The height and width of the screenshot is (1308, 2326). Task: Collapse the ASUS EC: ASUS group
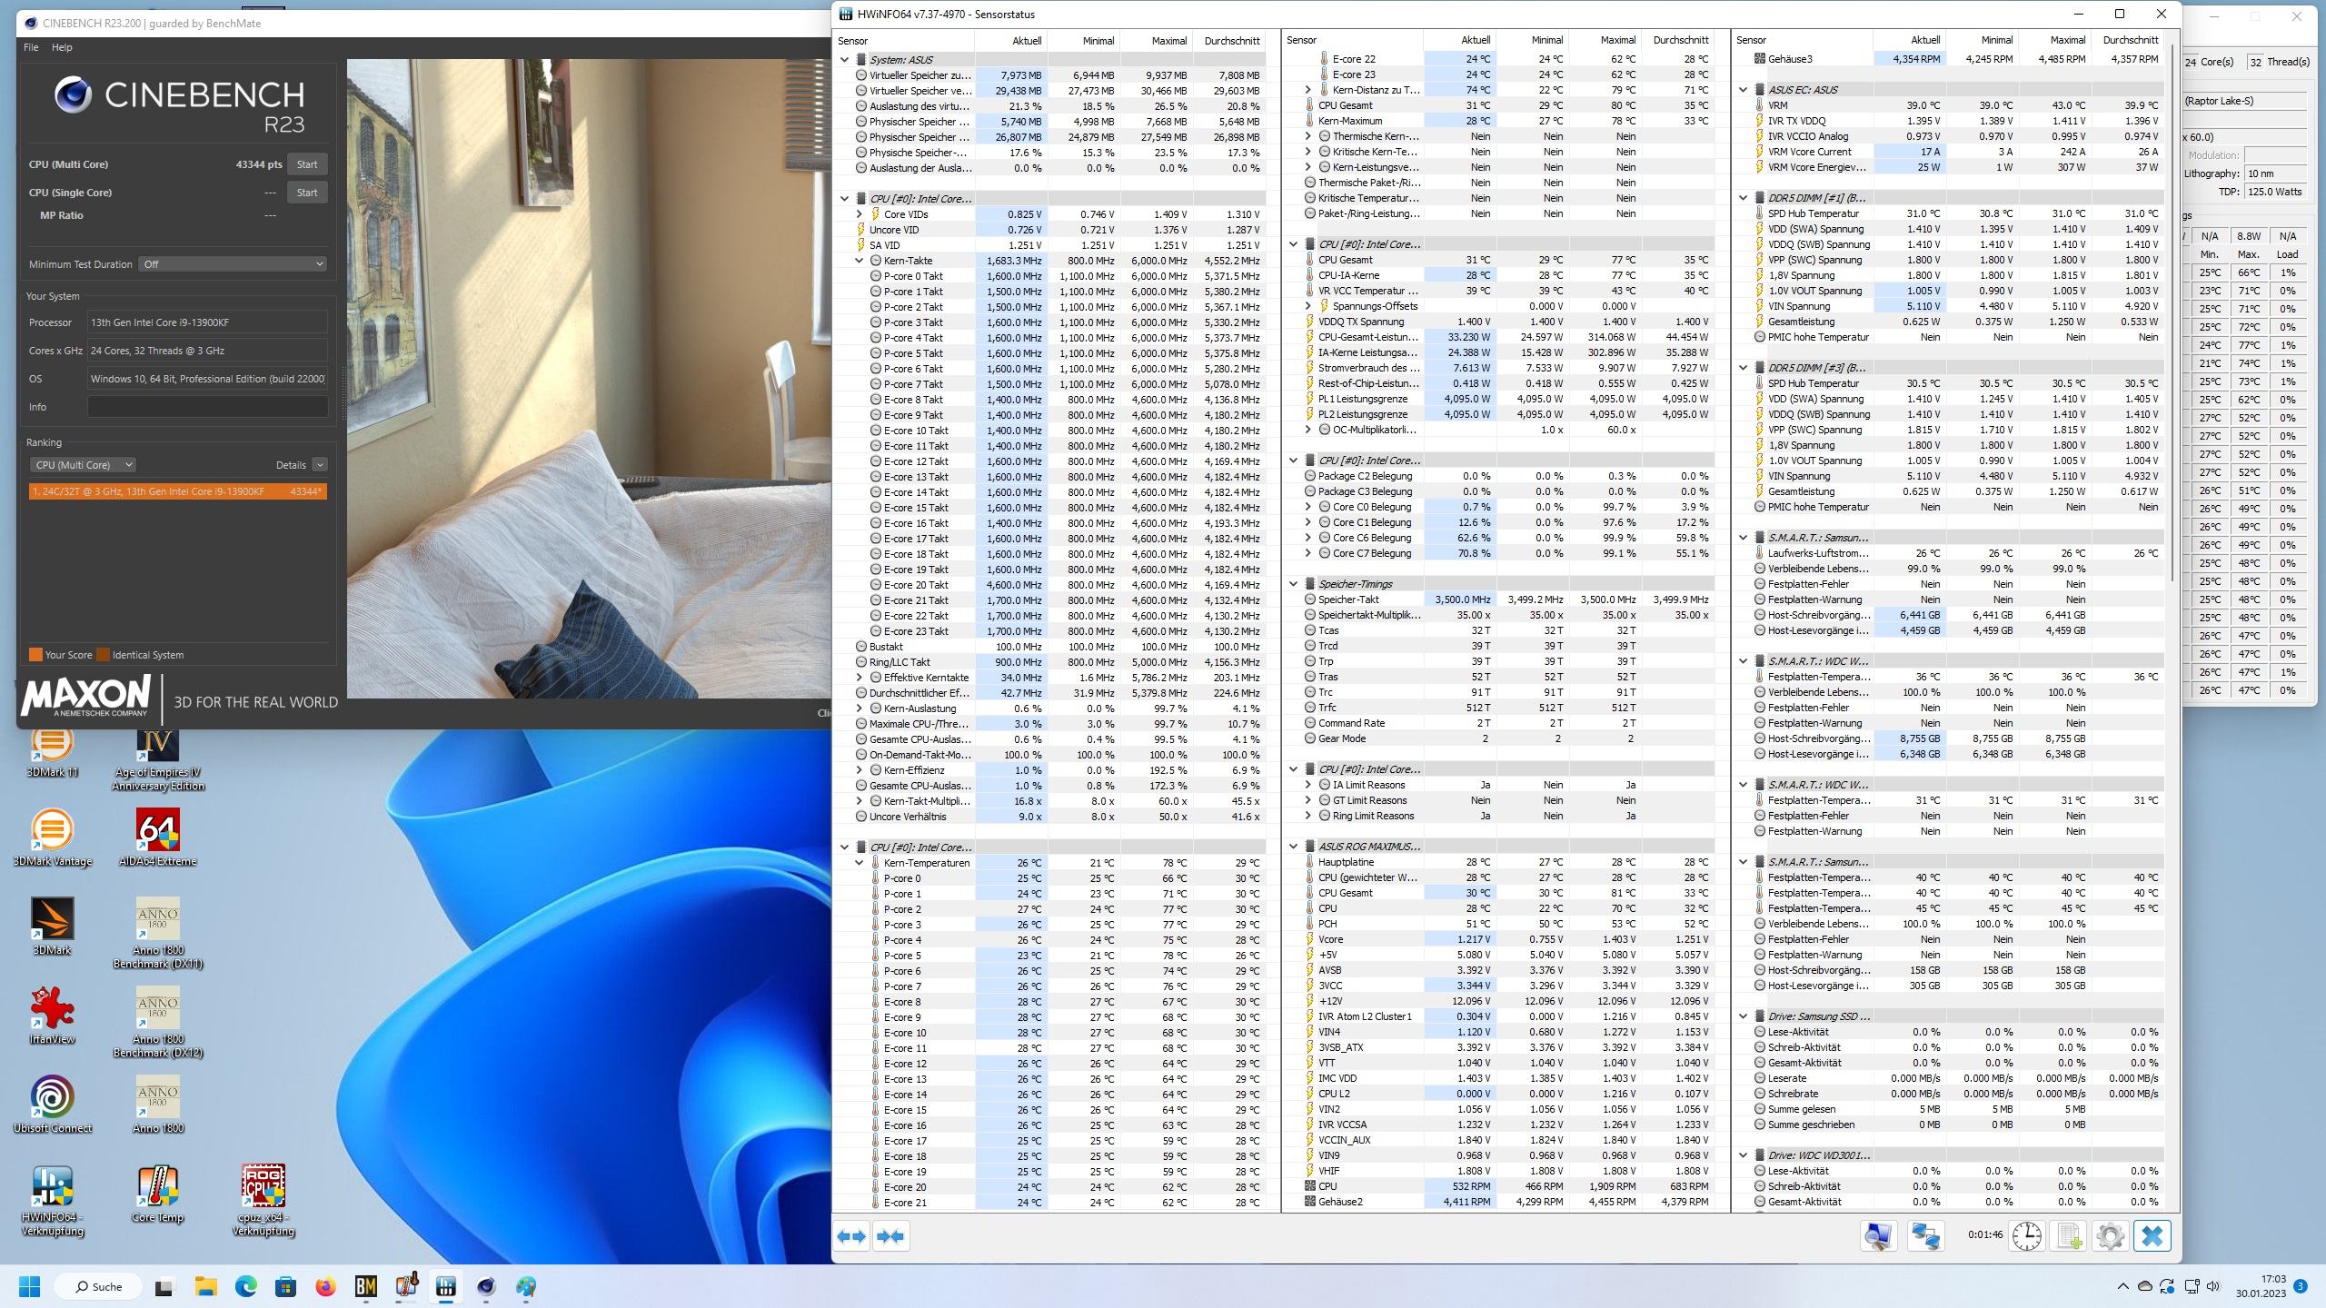(1744, 90)
